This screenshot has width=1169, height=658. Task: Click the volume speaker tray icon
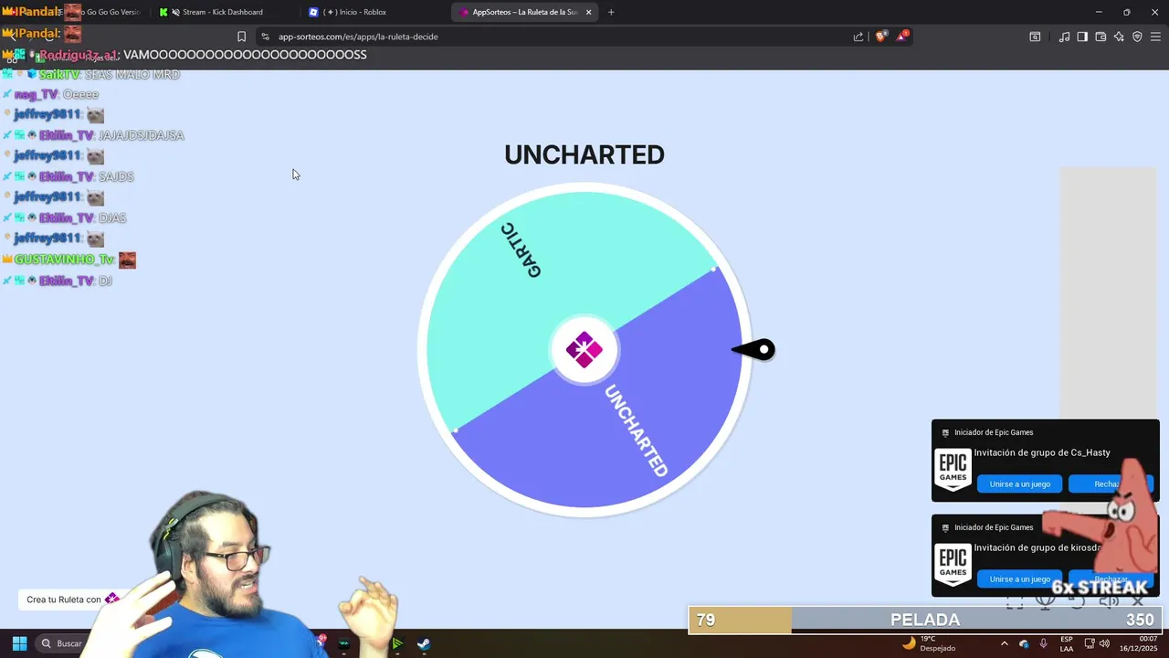pyautogui.click(x=1106, y=643)
